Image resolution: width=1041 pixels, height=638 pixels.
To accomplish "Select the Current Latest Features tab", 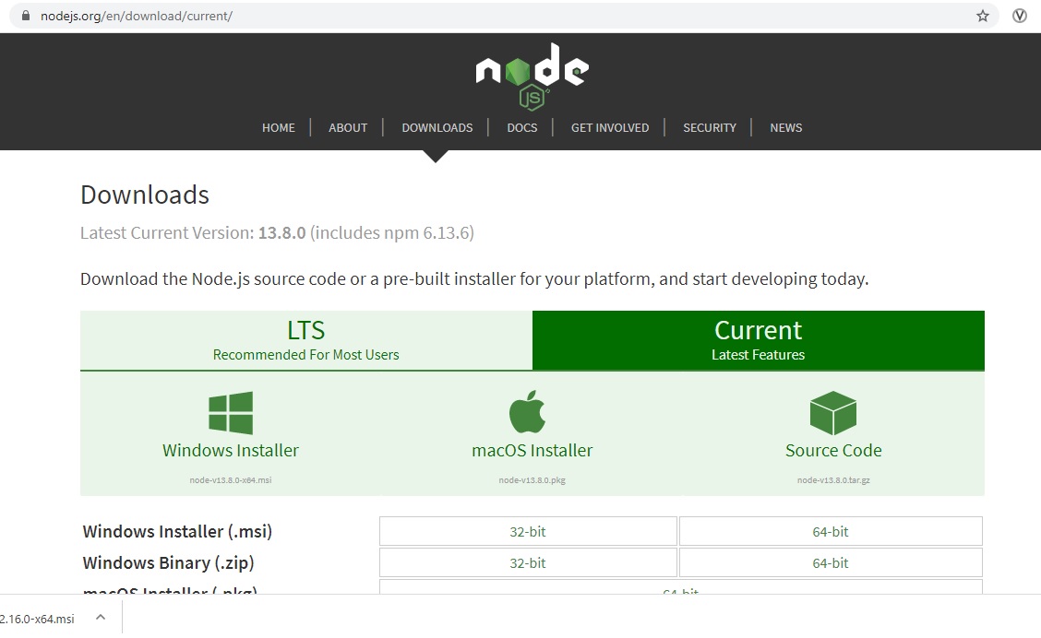I will click(759, 340).
